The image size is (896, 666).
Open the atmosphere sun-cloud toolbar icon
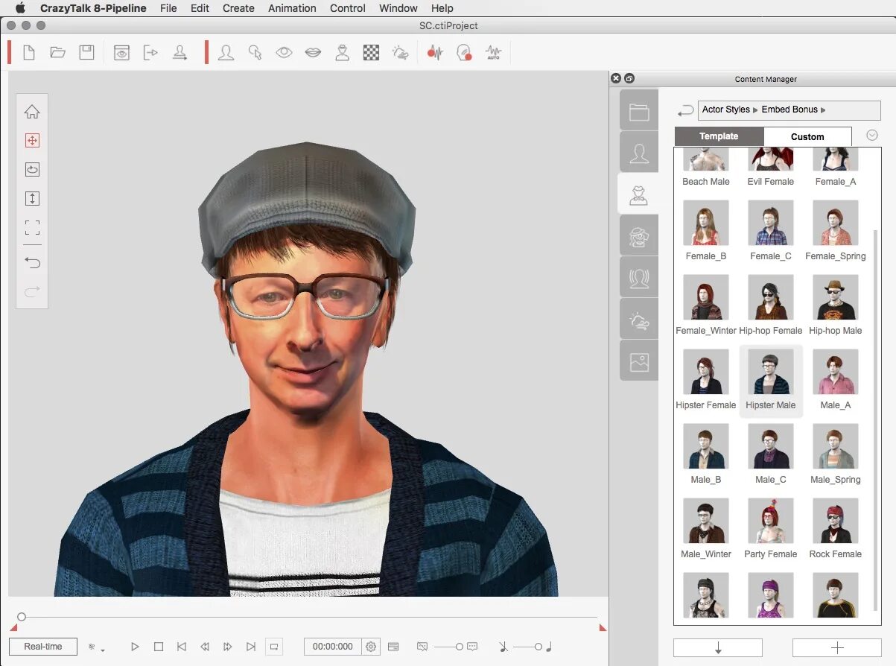pos(401,53)
